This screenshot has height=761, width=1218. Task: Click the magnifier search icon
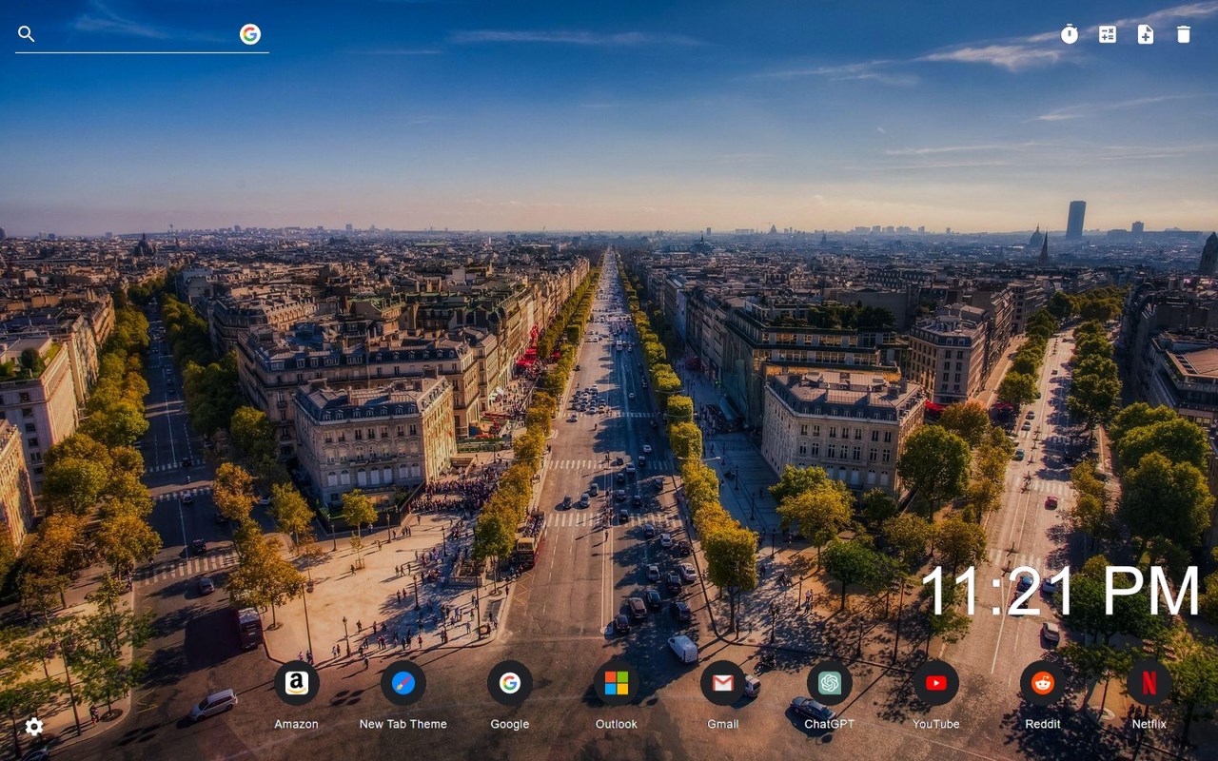[x=27, y=34]
